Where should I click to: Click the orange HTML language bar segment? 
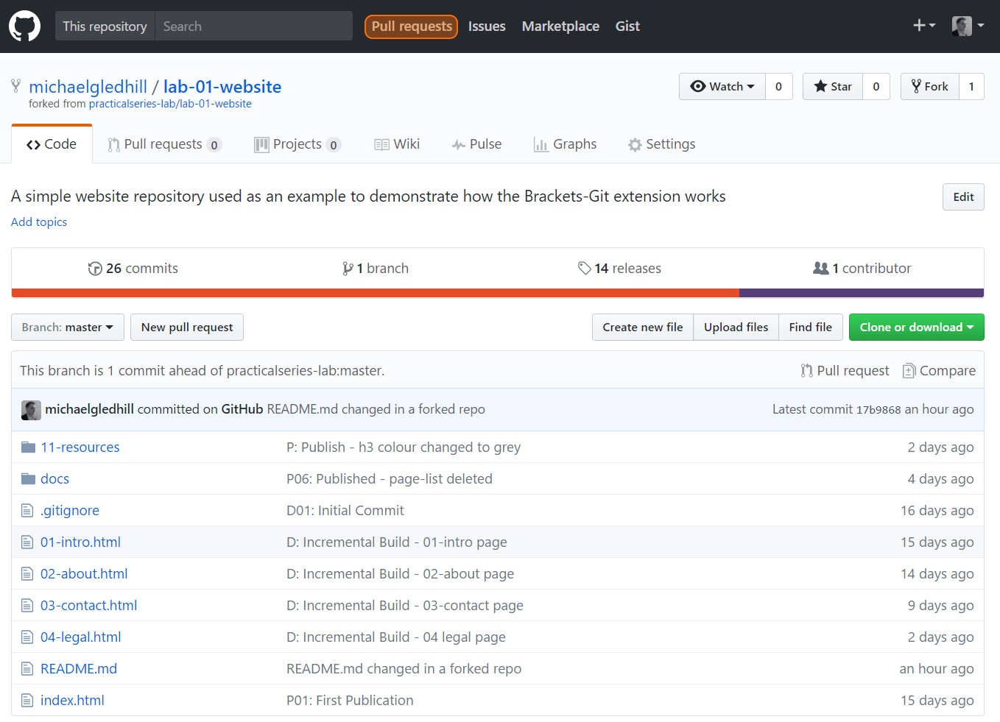coord(376,293)
